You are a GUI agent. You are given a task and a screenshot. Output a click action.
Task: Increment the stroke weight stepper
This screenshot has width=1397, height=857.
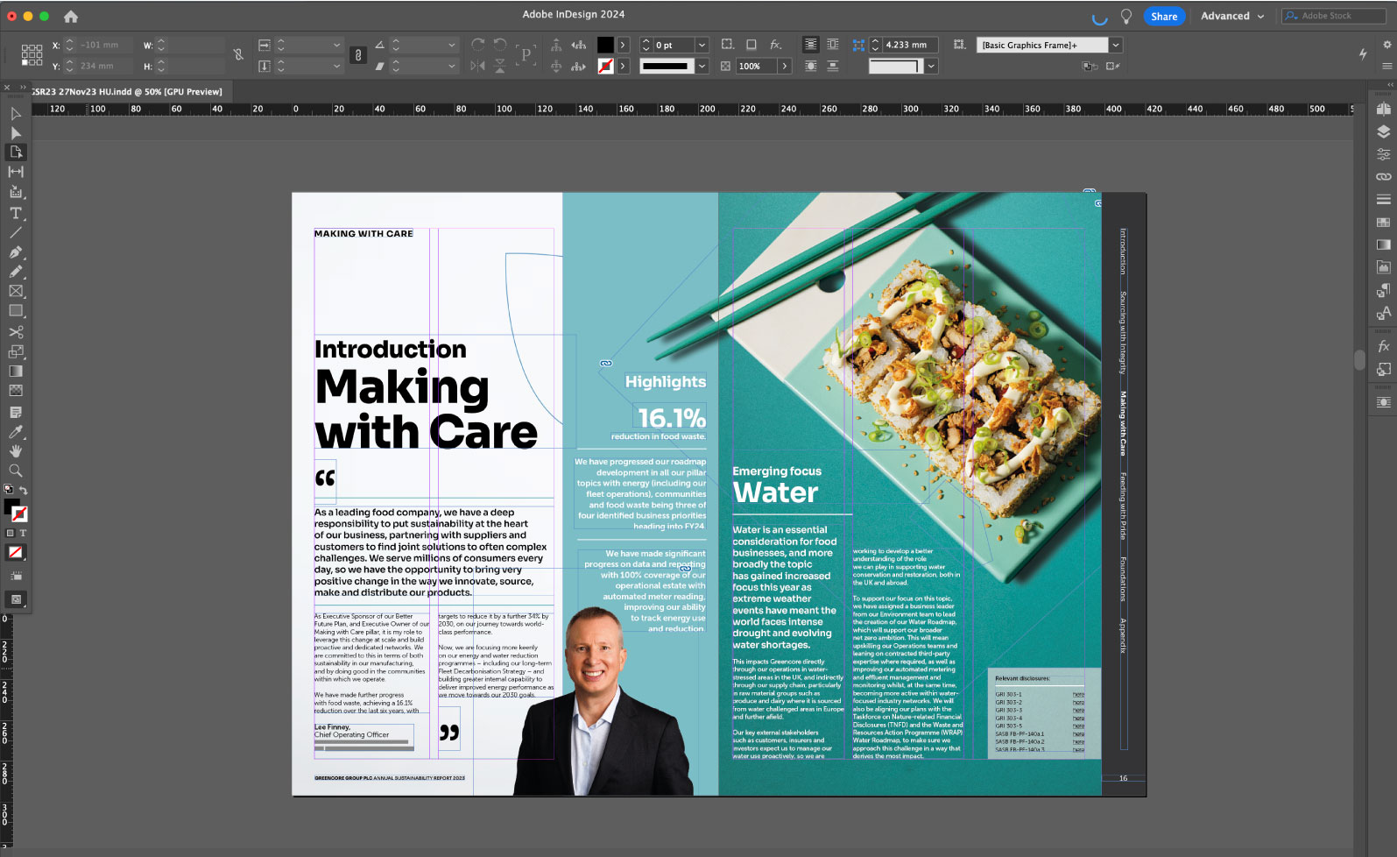click(646, 41)
